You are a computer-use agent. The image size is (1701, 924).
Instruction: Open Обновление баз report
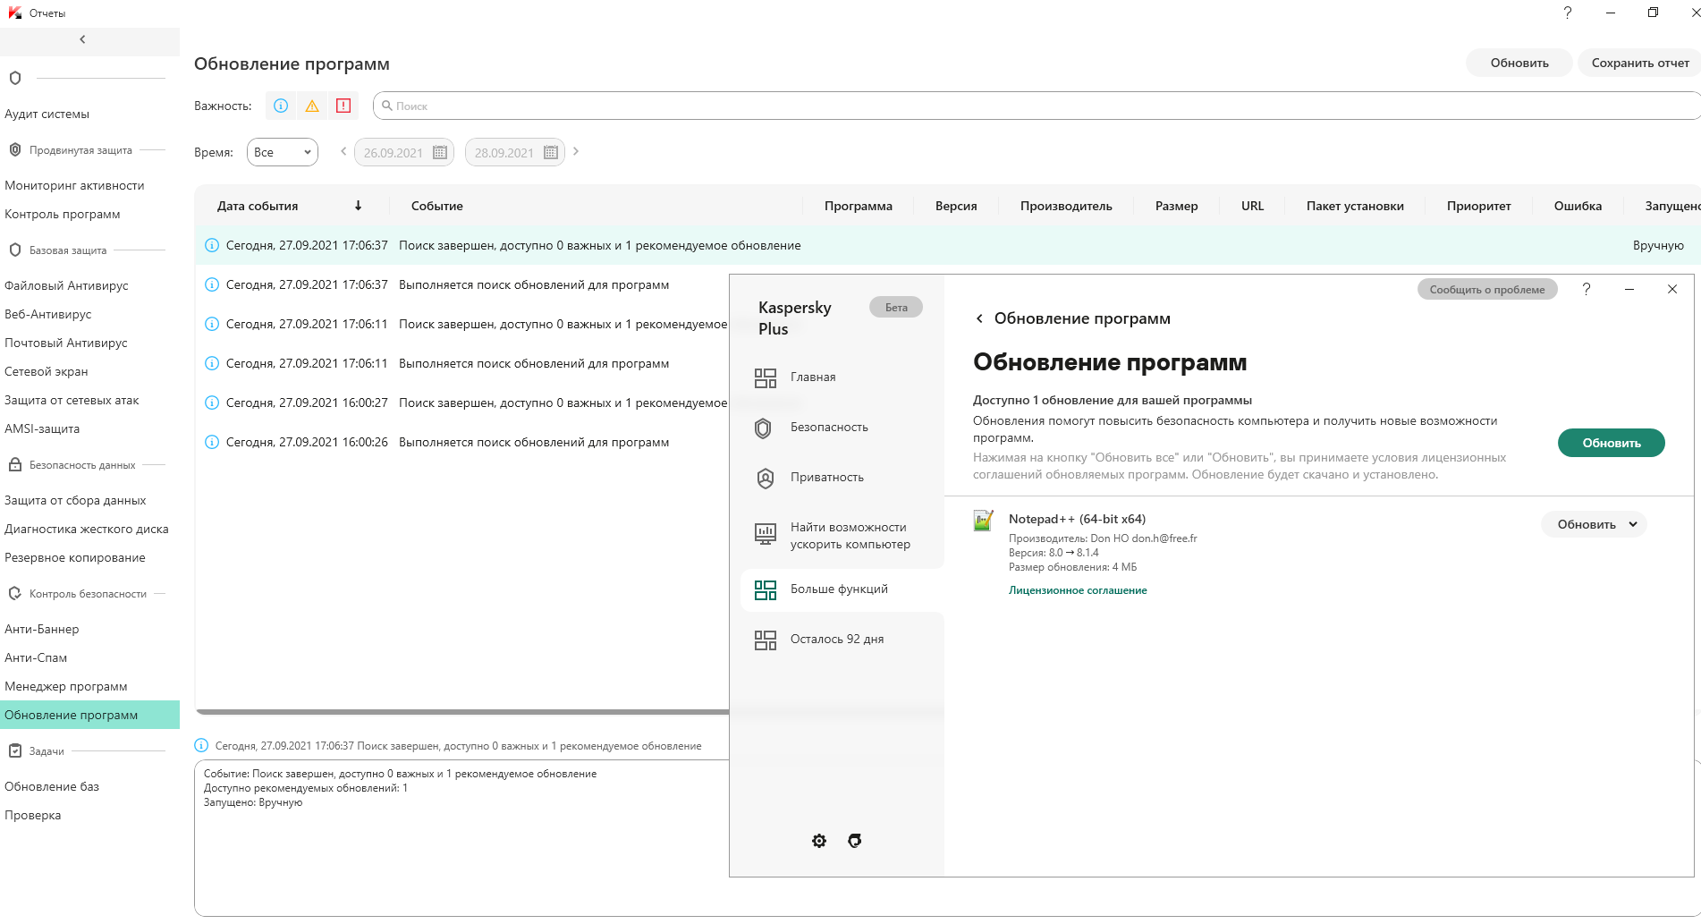[x=52, y=786]
